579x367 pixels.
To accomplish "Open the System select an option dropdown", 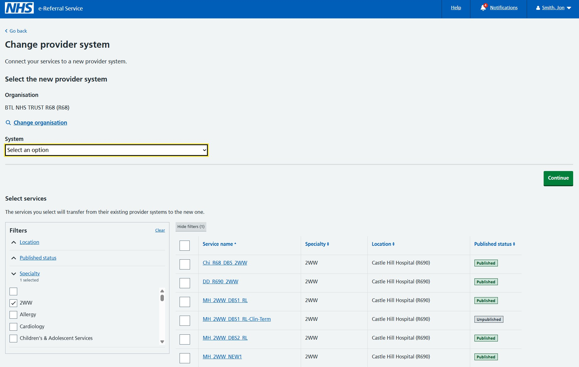I will 106,150.
